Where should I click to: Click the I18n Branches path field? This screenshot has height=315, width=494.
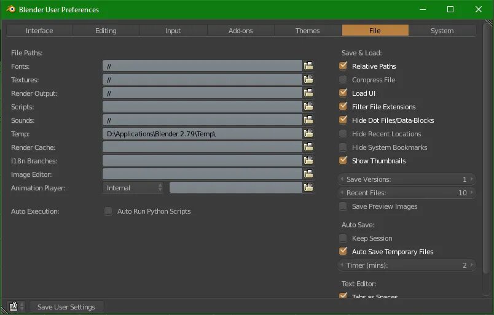(202, 161)
